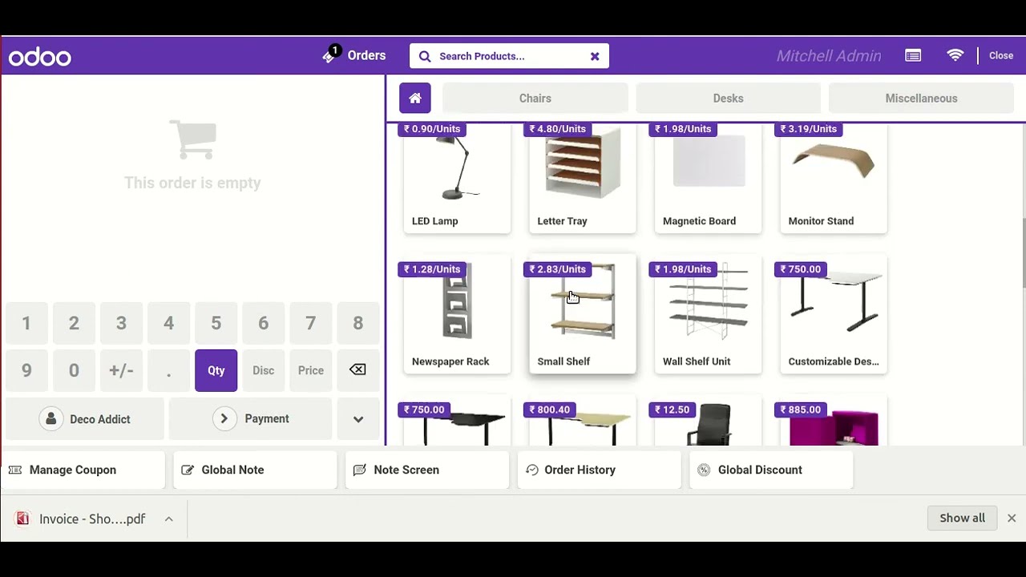The width and height of the screenshot is (1026, 577).
Task: Select Qty mode on numpad
Action: (x=216, y=370)
